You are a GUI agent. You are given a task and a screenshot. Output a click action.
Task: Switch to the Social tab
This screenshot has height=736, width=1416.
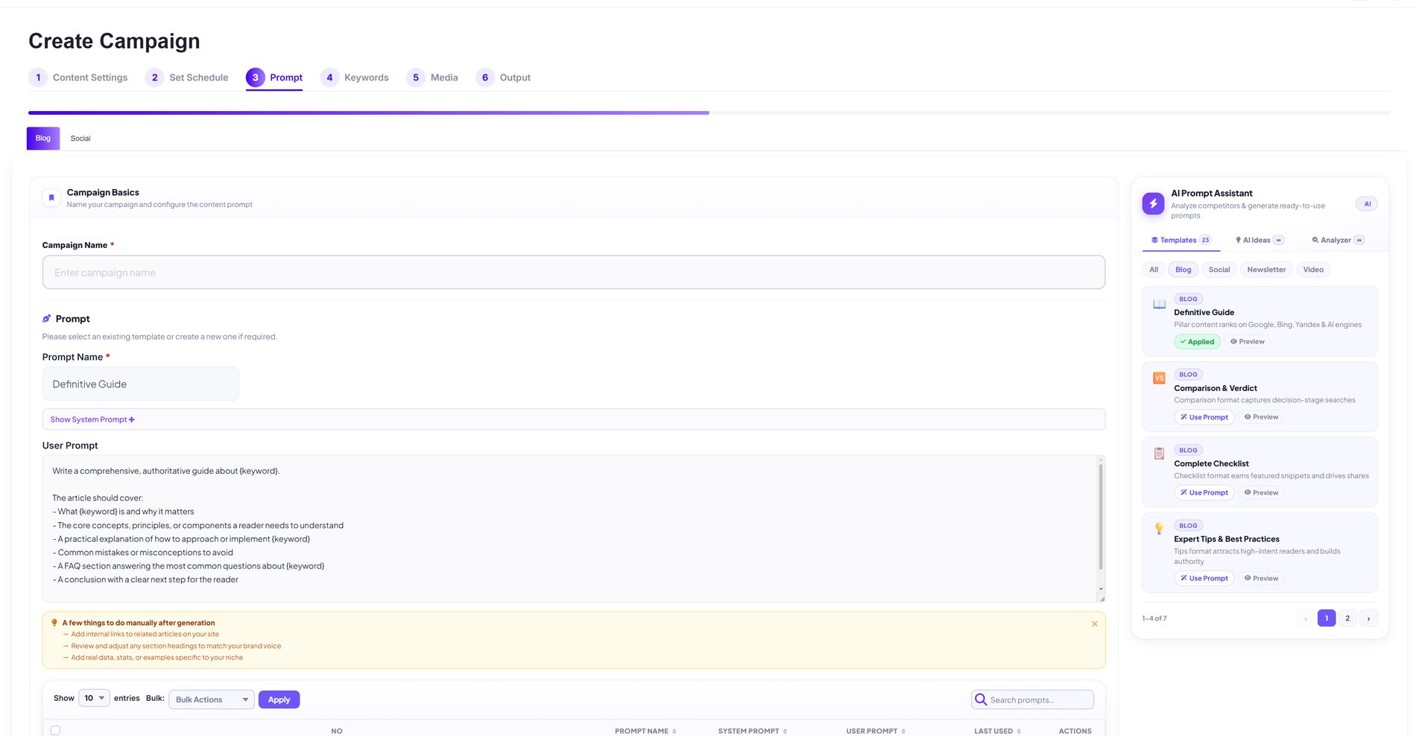pyautogui.click(x=80, y=139)
